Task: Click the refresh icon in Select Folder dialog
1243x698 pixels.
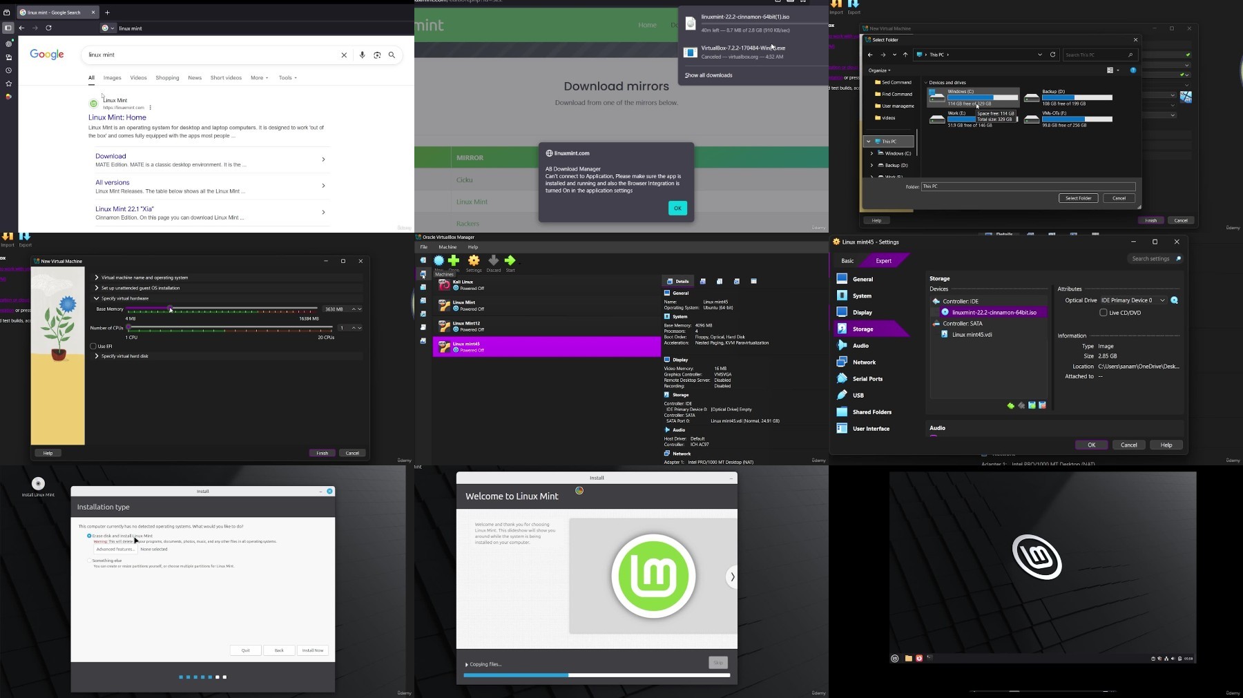Action: tap(1052, 55)
